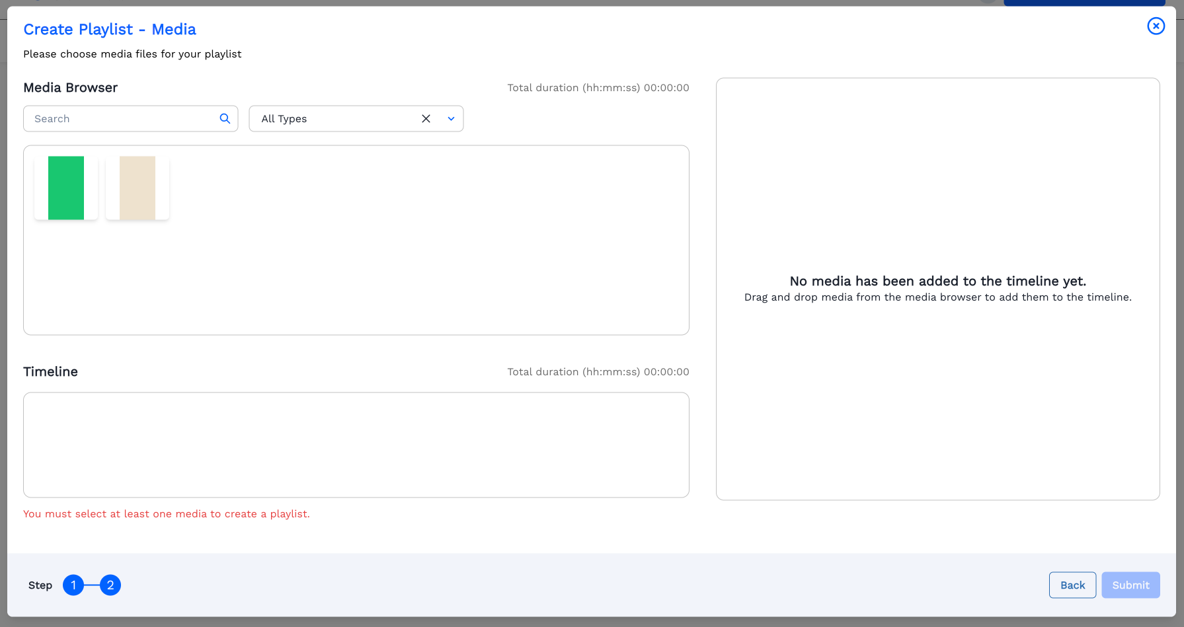Submit the playlist

1130,585
